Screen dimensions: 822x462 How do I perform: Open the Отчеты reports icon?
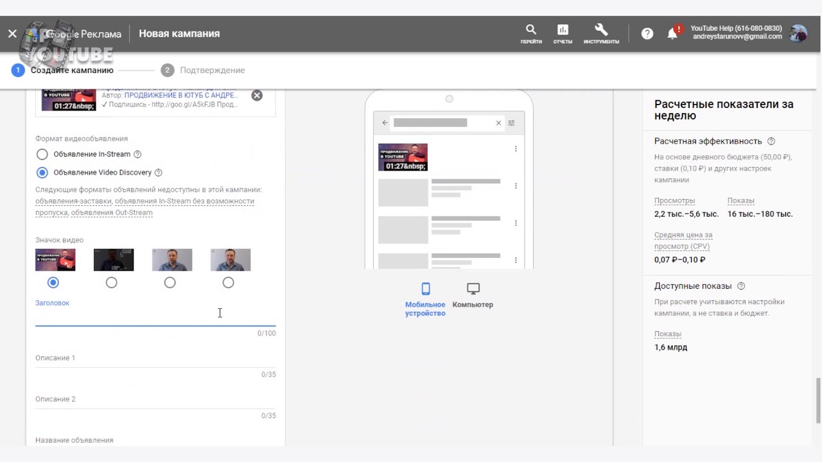563,34
